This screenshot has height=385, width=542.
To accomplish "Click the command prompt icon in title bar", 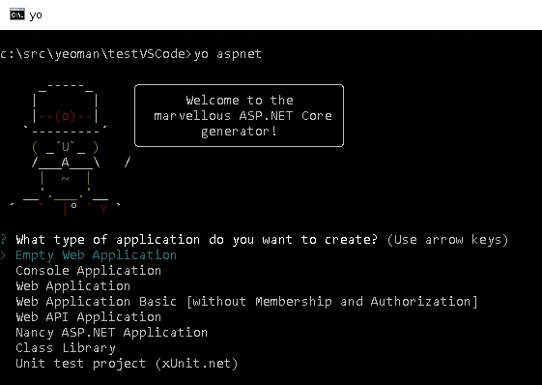I will click(17, 15).
